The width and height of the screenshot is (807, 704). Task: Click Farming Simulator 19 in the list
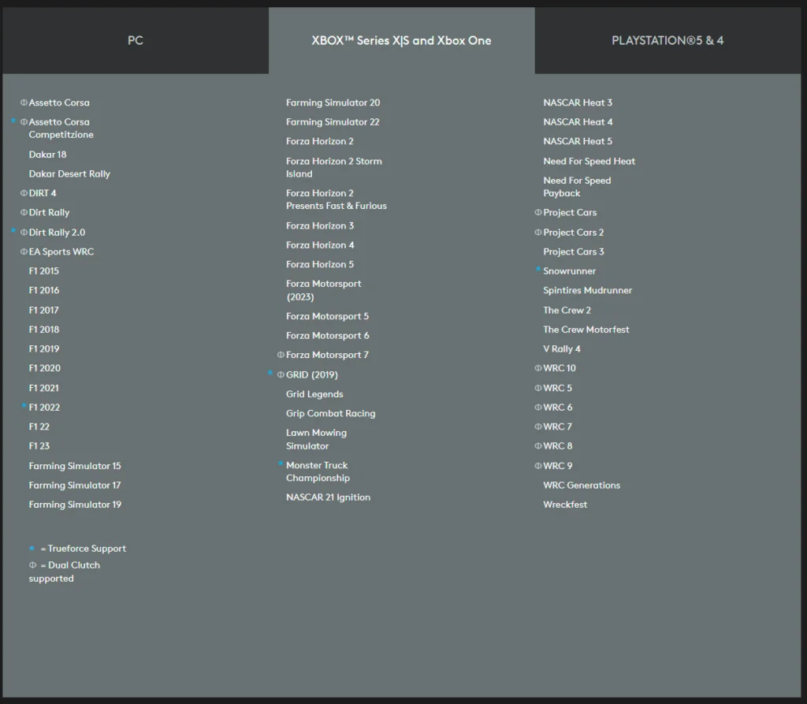[75, 505]
